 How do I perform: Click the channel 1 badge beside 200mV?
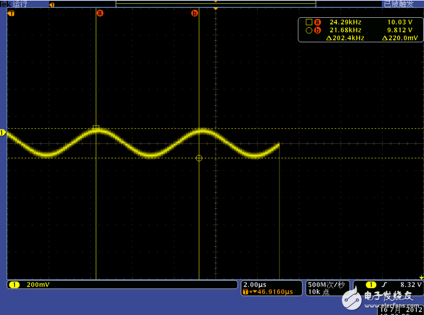coord(14,284)
